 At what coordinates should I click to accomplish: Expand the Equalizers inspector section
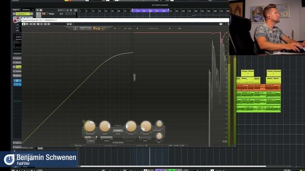coord(18,71)
